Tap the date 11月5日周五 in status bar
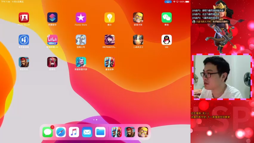Screen dimensions: 254x143 (x=18, y=2)
